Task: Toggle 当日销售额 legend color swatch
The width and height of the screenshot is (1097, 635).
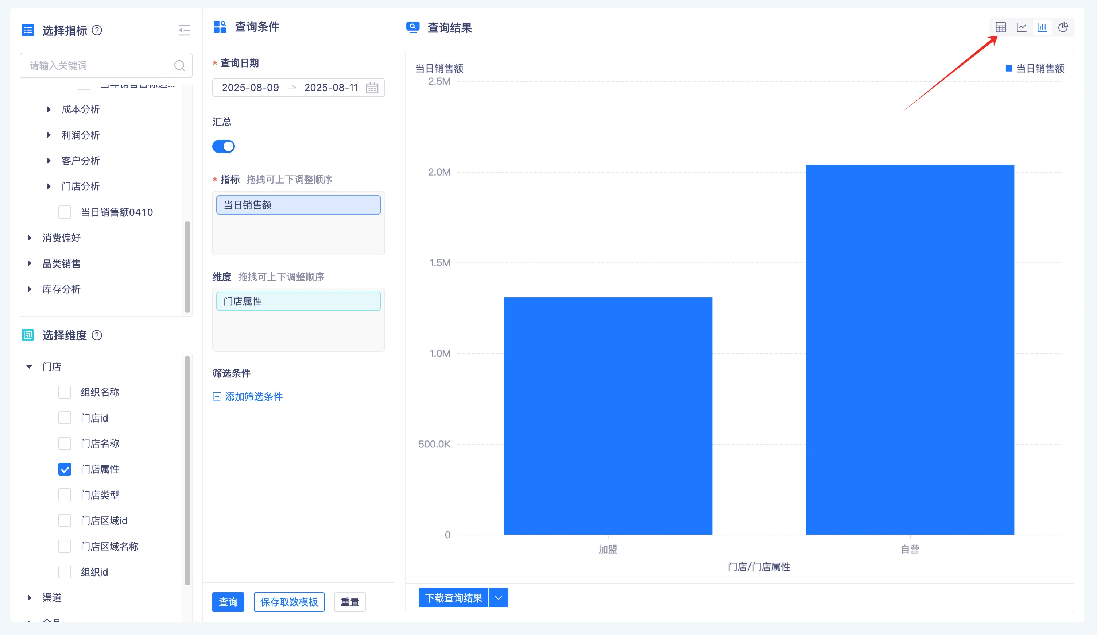Action: point(1009,68)
